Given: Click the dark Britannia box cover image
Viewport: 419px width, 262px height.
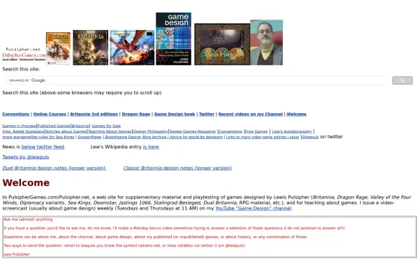Looking at the screenshot, I should 91,48.
